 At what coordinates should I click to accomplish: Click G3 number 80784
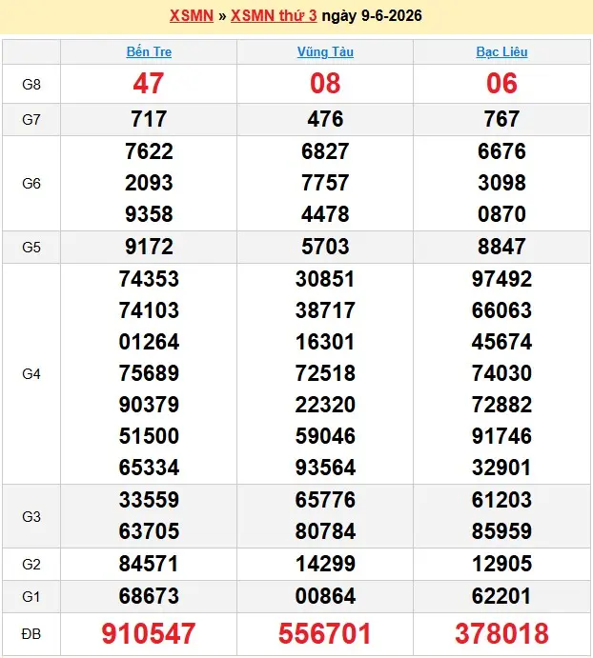click(325, 531)
